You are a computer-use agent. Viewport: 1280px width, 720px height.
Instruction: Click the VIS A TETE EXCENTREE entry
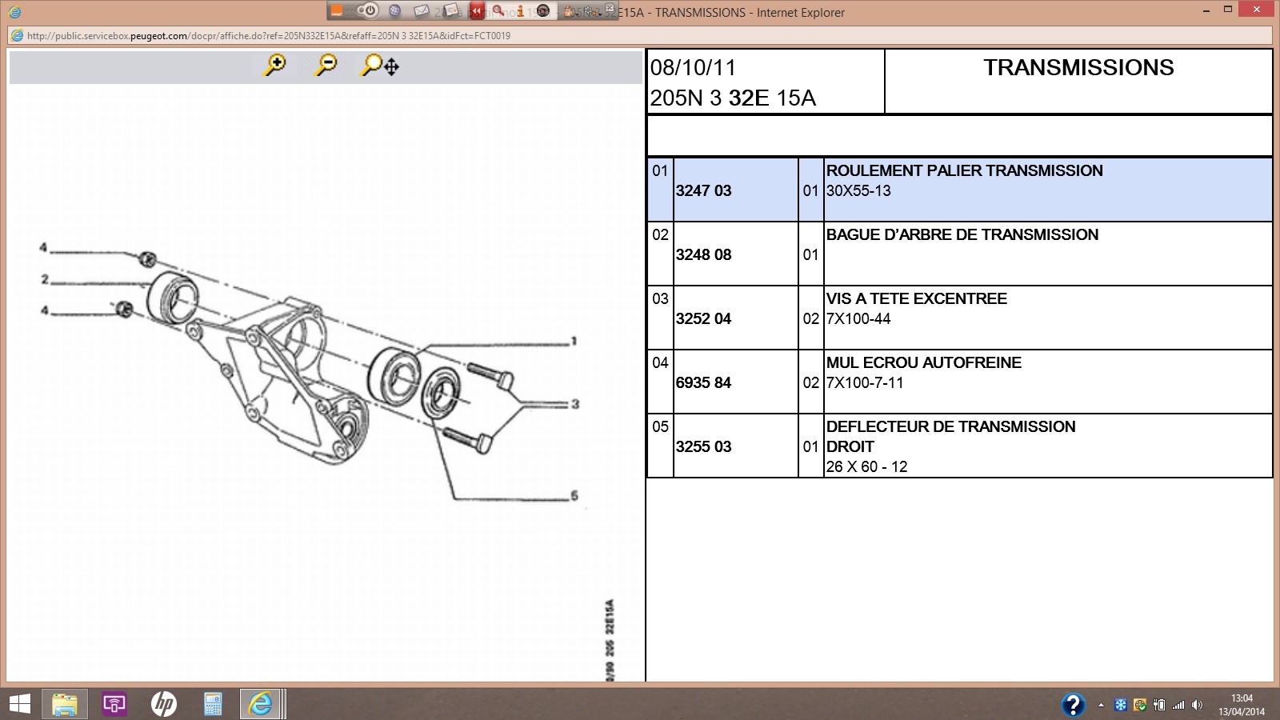916,298
